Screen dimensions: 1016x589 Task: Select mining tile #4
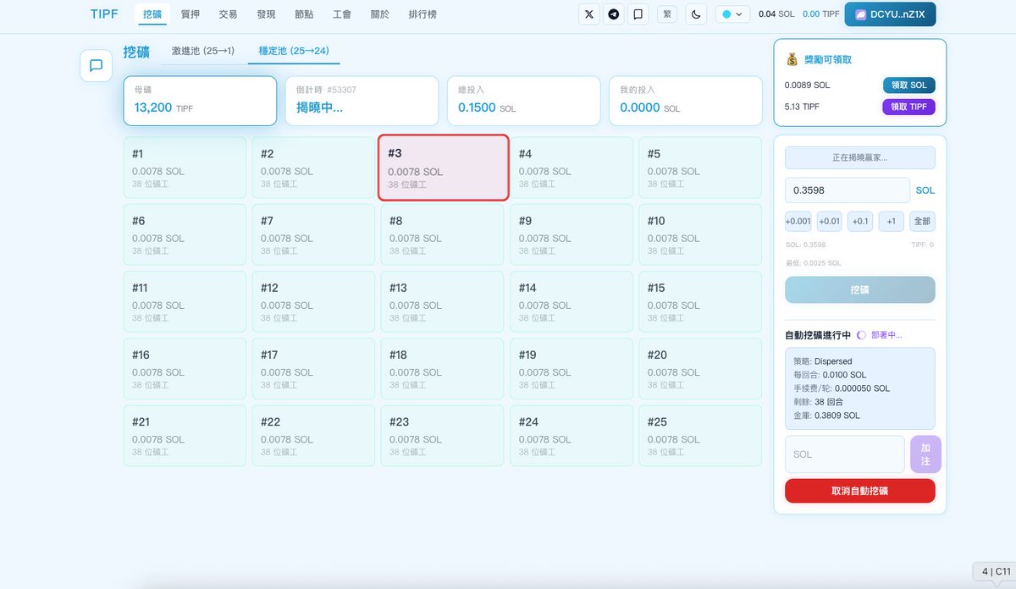[x=571, y=168]
